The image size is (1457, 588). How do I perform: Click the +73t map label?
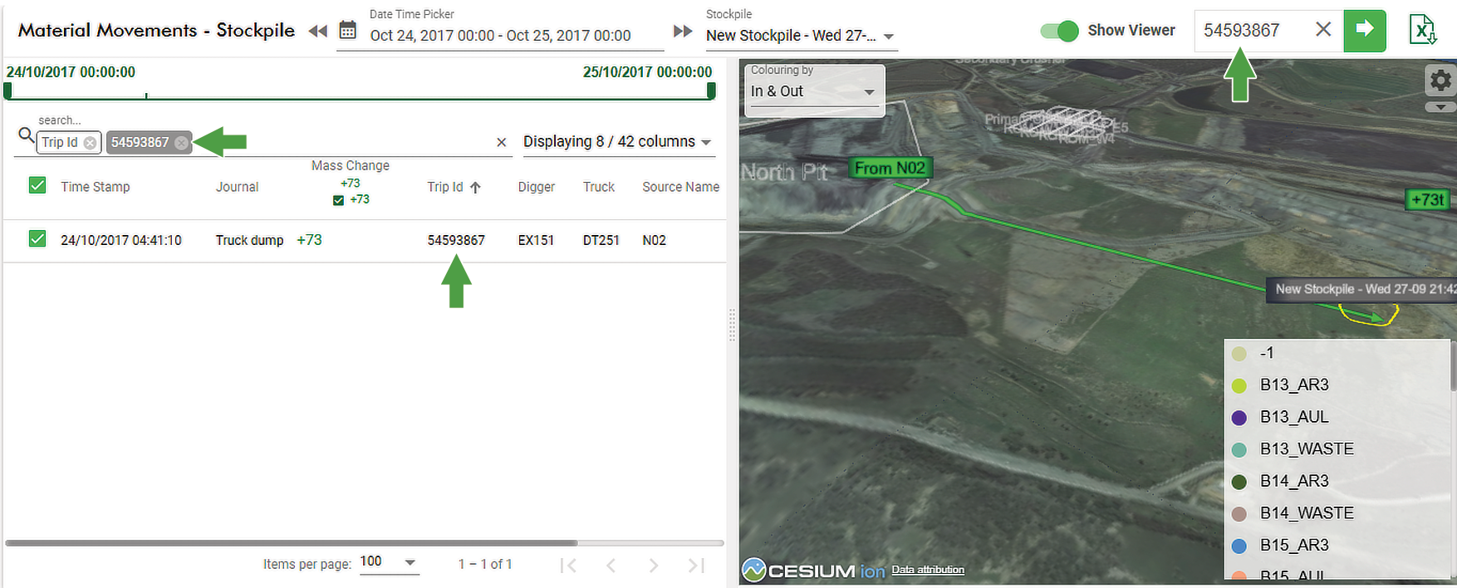1428,199
